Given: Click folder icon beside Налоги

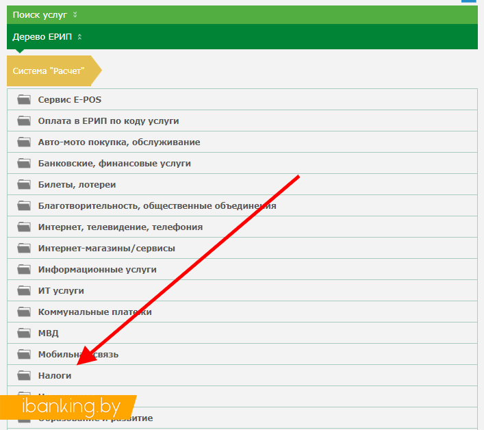Looking at the screenshot, I should tap(25, 375).
